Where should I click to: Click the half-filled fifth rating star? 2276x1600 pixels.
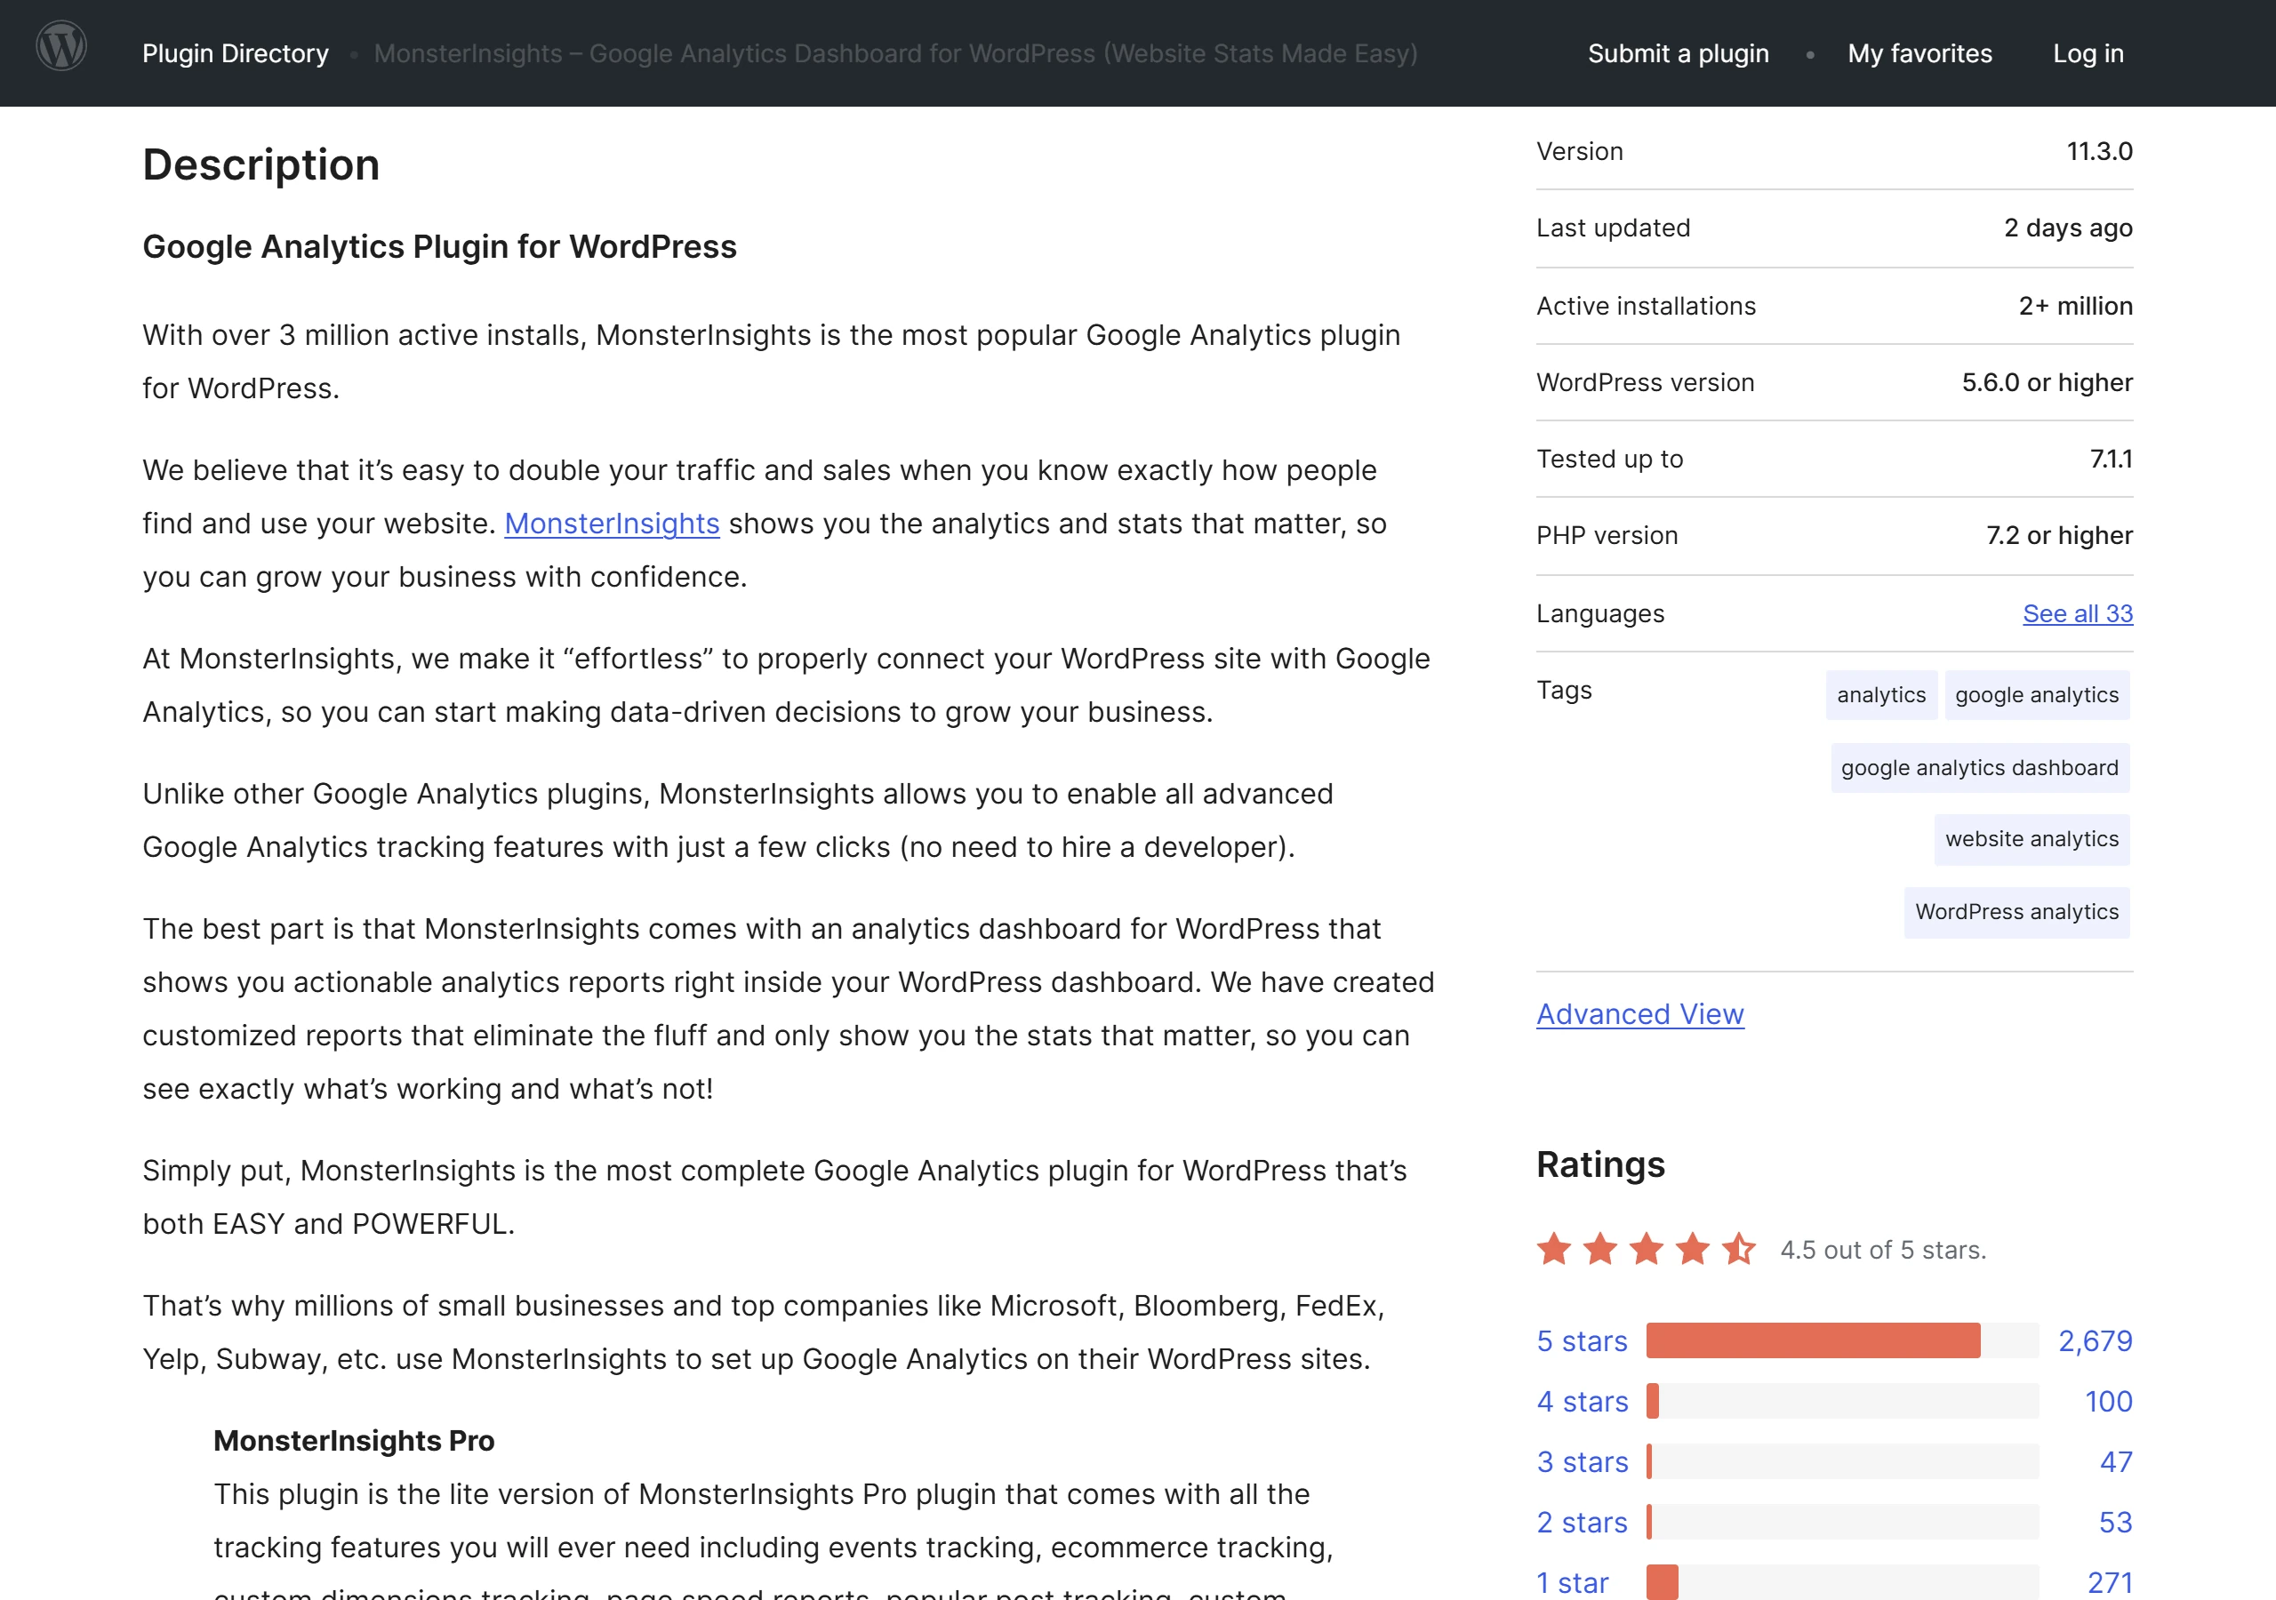(1739, 1249)
